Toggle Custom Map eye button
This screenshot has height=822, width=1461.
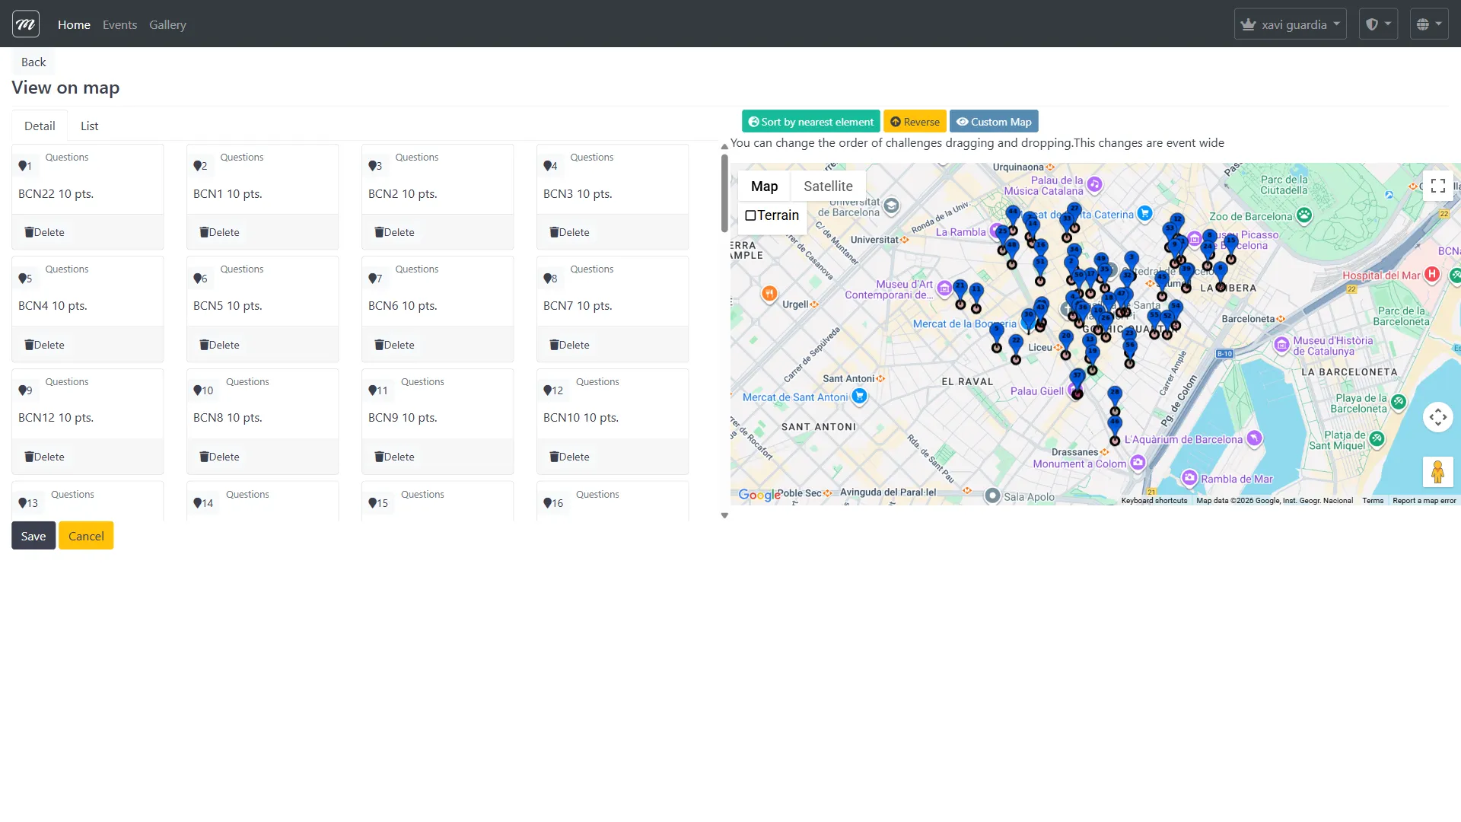coord(994,122)
